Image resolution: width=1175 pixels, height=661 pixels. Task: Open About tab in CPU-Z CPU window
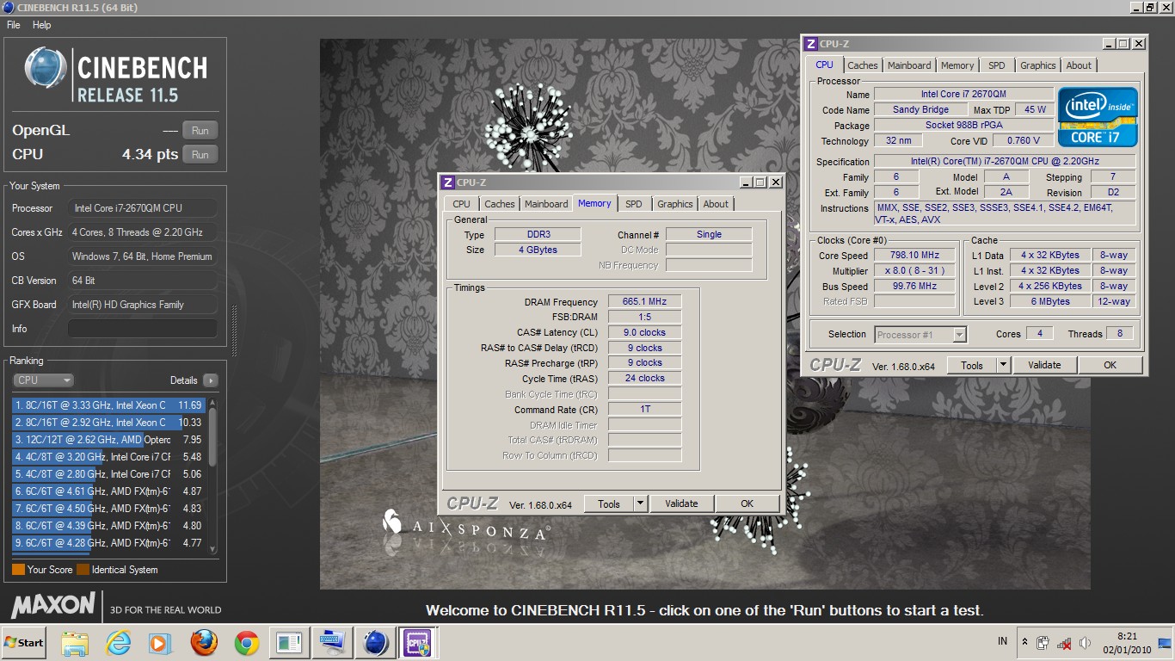(x=1079, y=65)
